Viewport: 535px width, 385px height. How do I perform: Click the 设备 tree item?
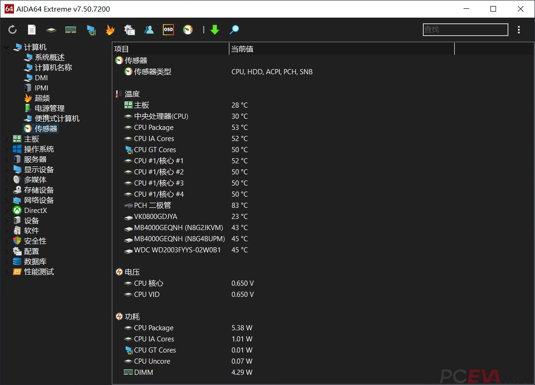pos(32,221)
